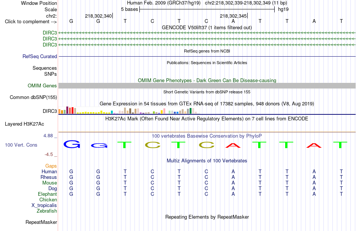Click the orange Gaps label

51,166
